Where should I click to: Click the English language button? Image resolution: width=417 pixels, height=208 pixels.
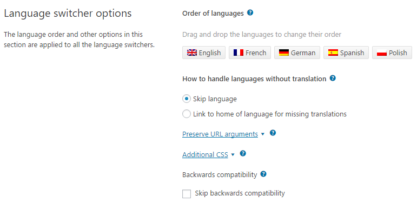(204, 53)
